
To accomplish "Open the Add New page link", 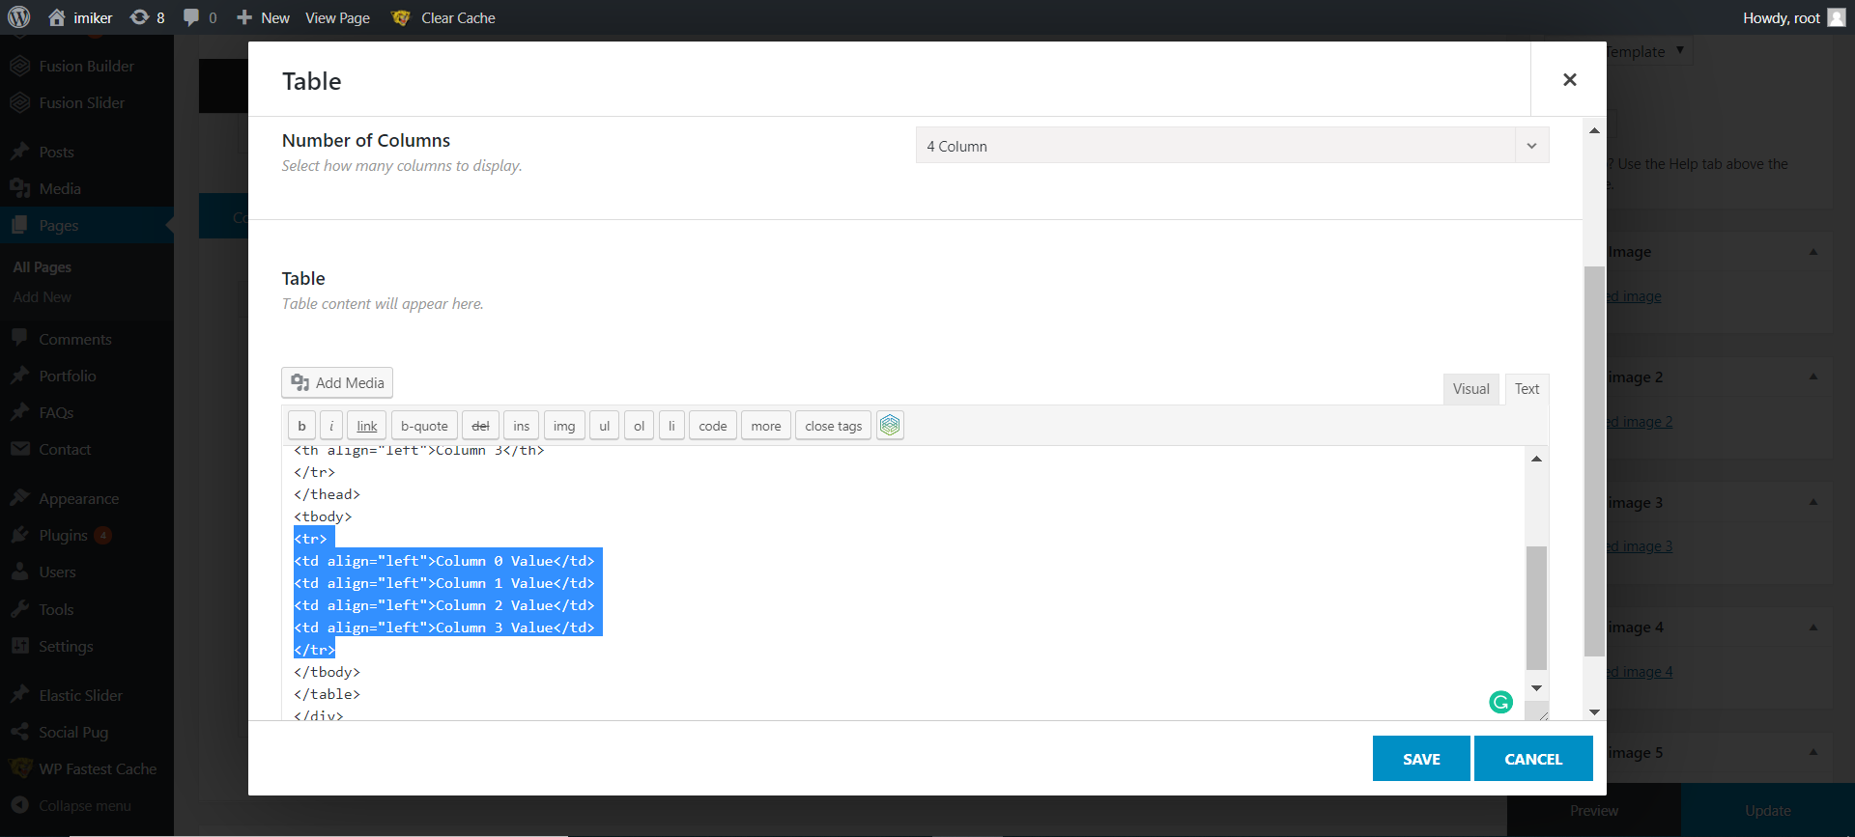I will point(43,297).
